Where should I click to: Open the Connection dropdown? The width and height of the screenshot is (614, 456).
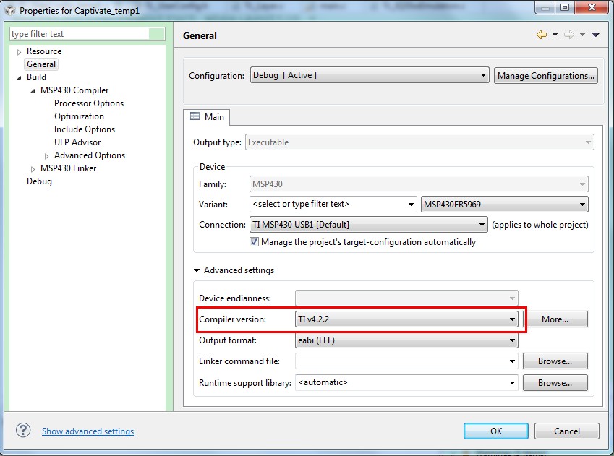tap(369, 224)
